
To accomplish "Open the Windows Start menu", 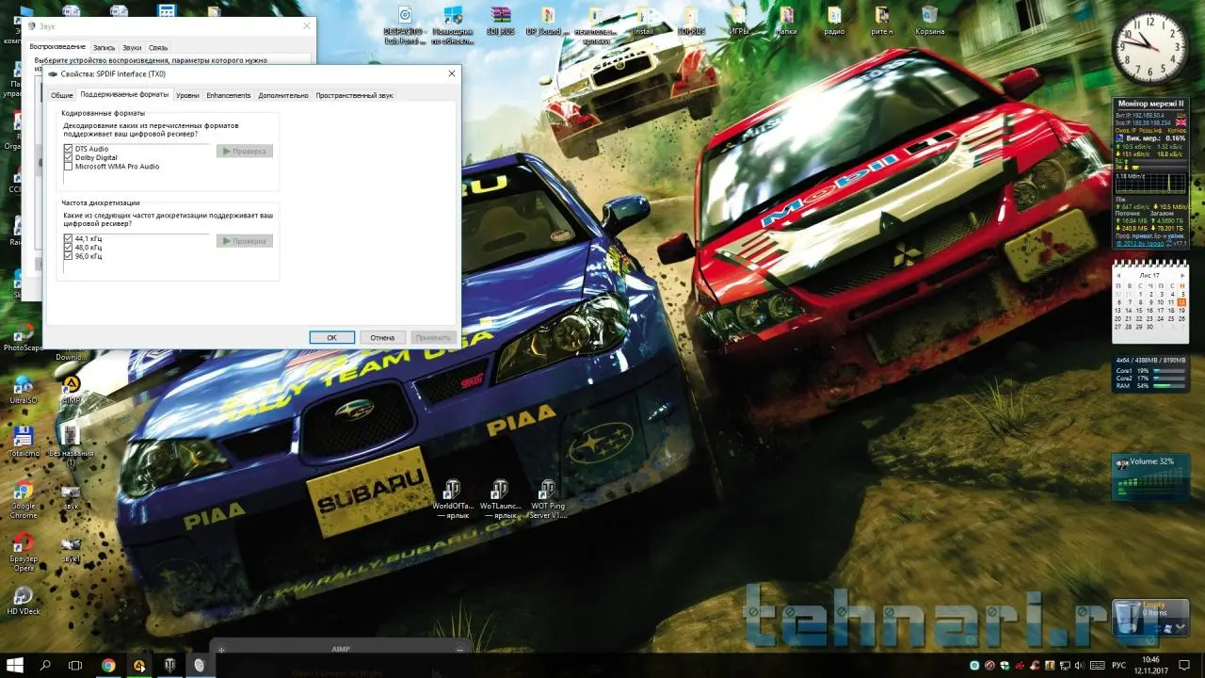I will [x=15, y=666].
